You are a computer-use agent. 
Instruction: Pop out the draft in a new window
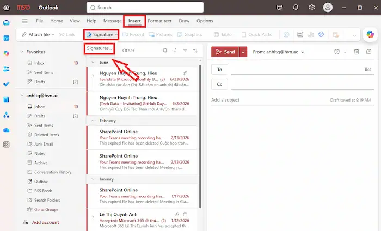368,52
